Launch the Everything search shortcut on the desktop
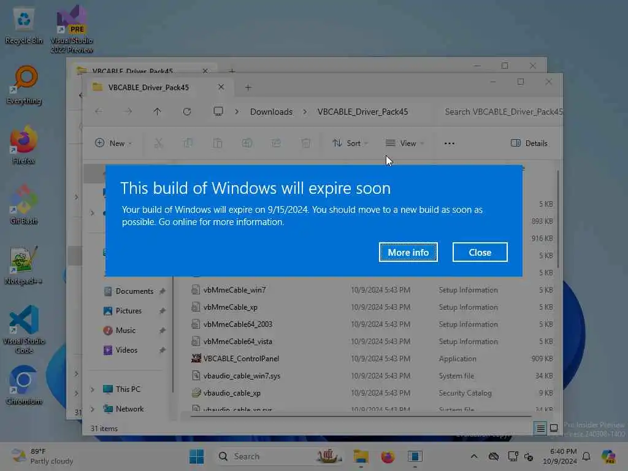 click(x=24, y=85)
